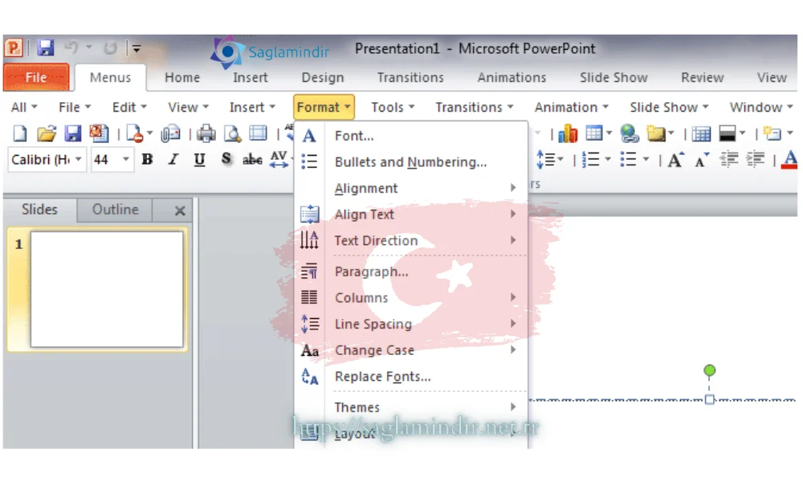Click the orange File button

pos(36,77)
